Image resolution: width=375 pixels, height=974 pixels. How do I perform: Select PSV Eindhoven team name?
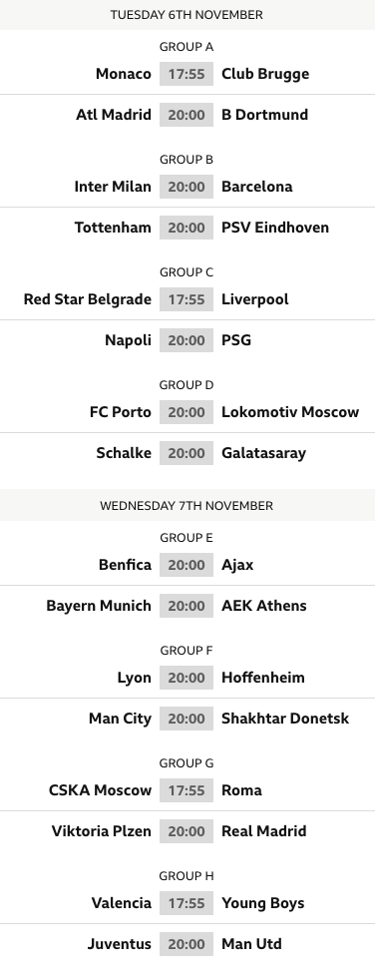point(275,228)
